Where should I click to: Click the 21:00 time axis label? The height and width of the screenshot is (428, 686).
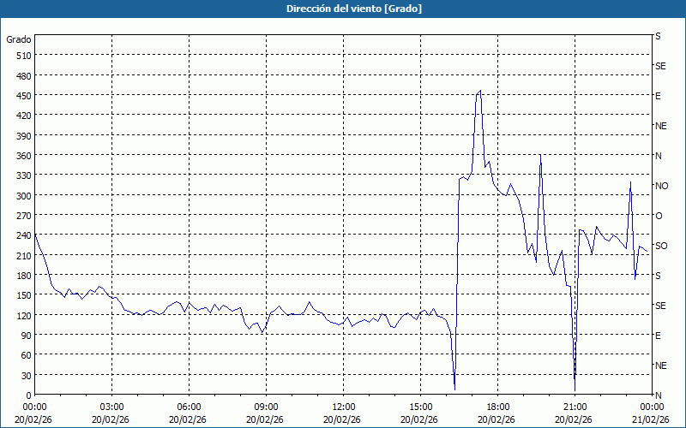pos(575,407)
